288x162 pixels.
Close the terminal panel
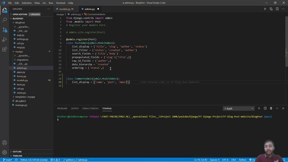pos(283,108)
